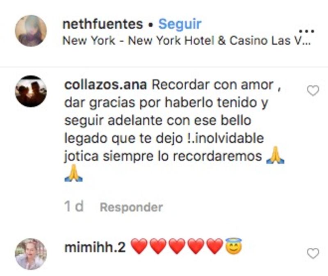This screenshot has width=328, height=276.
Task: Select the 'Recordar con amor' comment text
Action: (212, 85)
